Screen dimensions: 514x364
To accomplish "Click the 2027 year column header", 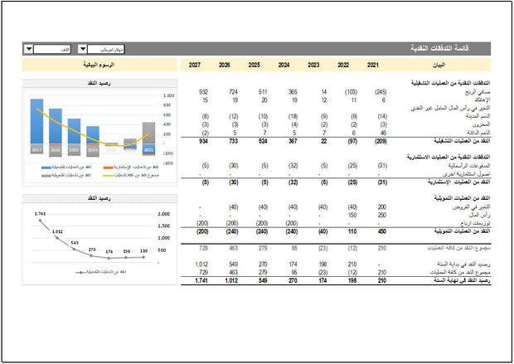I will (x=195, y=65).
